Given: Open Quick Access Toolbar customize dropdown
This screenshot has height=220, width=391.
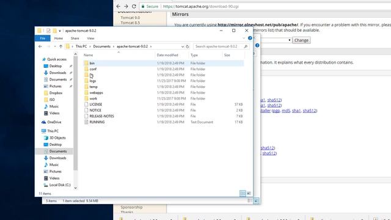Looking at the screenshot, I should tap(60, 31).
